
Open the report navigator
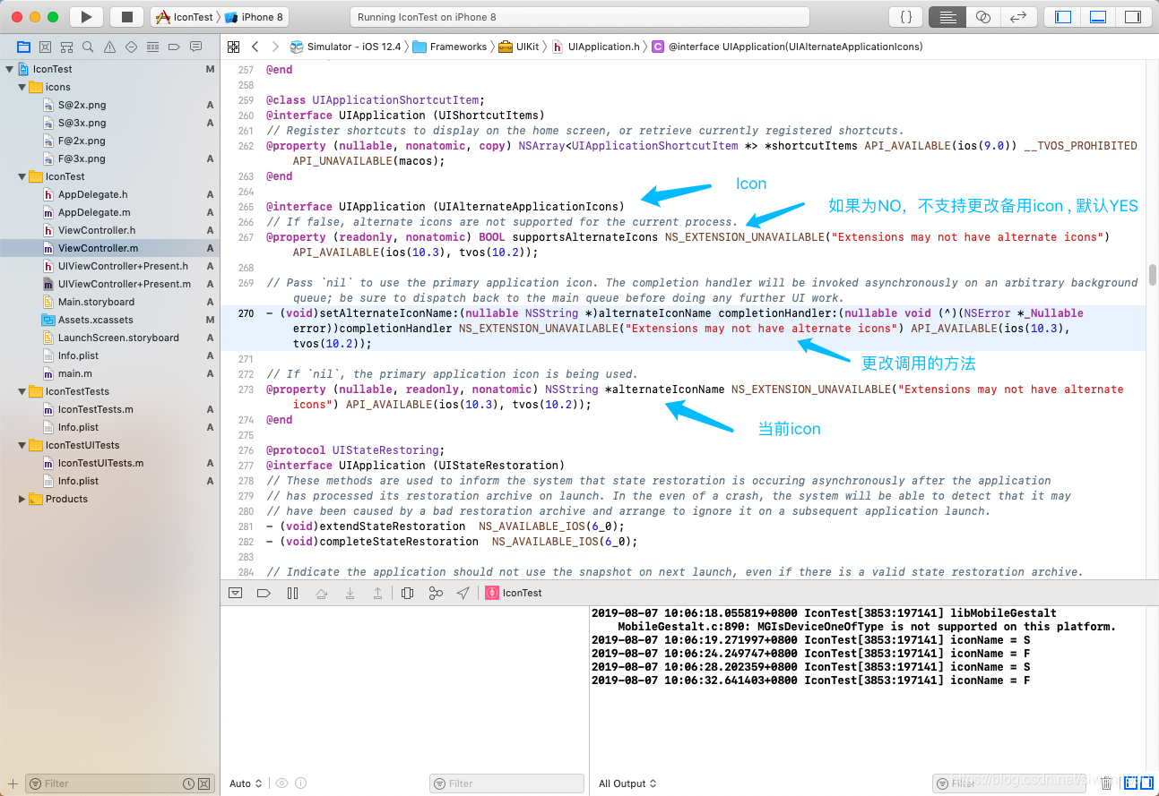point(195,47)
